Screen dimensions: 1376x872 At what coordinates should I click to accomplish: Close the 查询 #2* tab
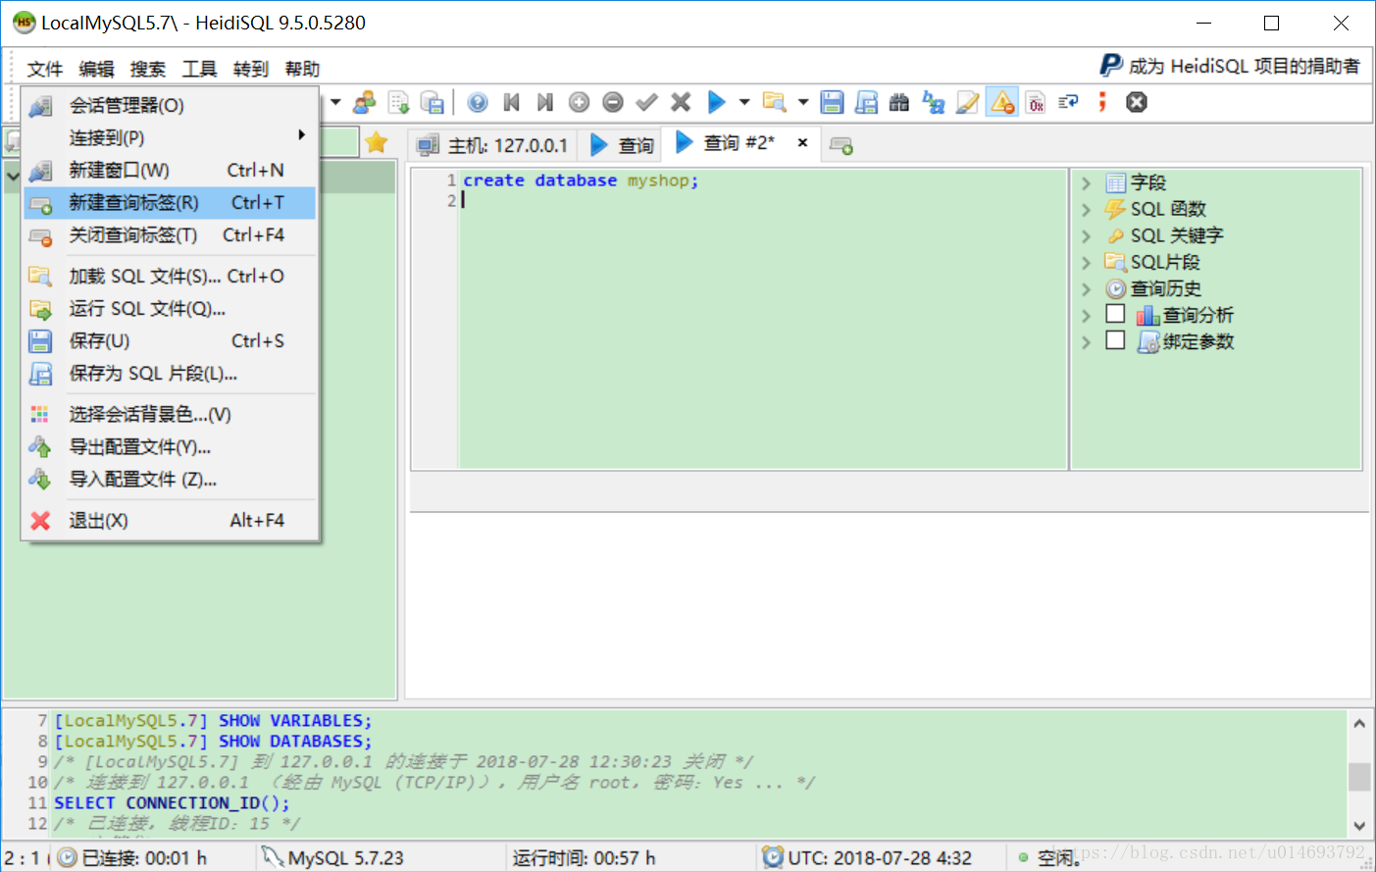(x=802, y=143)
